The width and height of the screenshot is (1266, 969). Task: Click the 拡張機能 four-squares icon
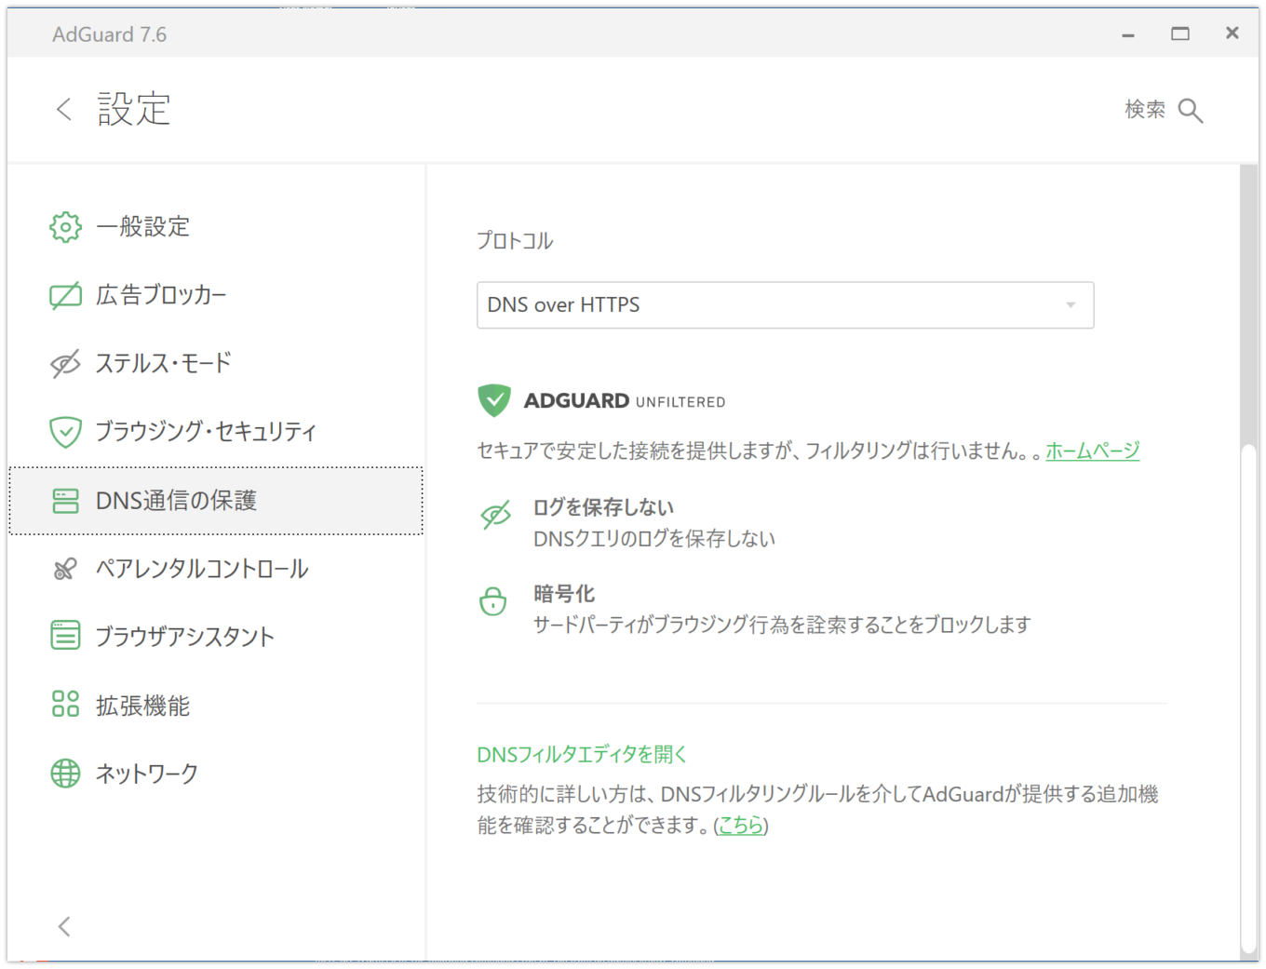(65, 705)
